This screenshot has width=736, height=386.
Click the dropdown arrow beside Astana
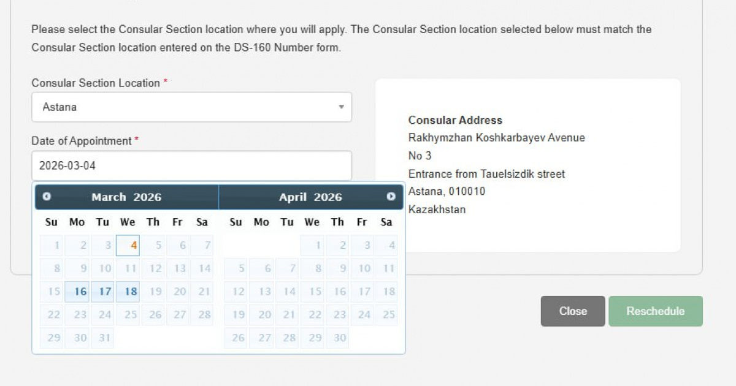pos(341,107)
